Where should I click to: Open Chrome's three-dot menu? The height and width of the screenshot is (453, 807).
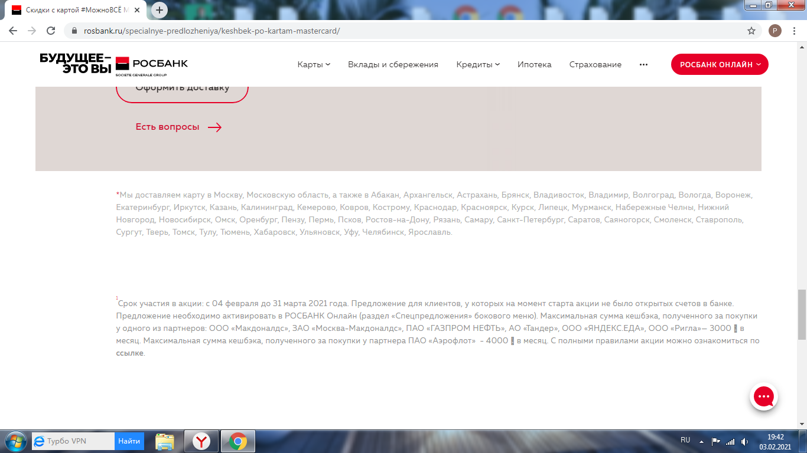tap(795, 31)
